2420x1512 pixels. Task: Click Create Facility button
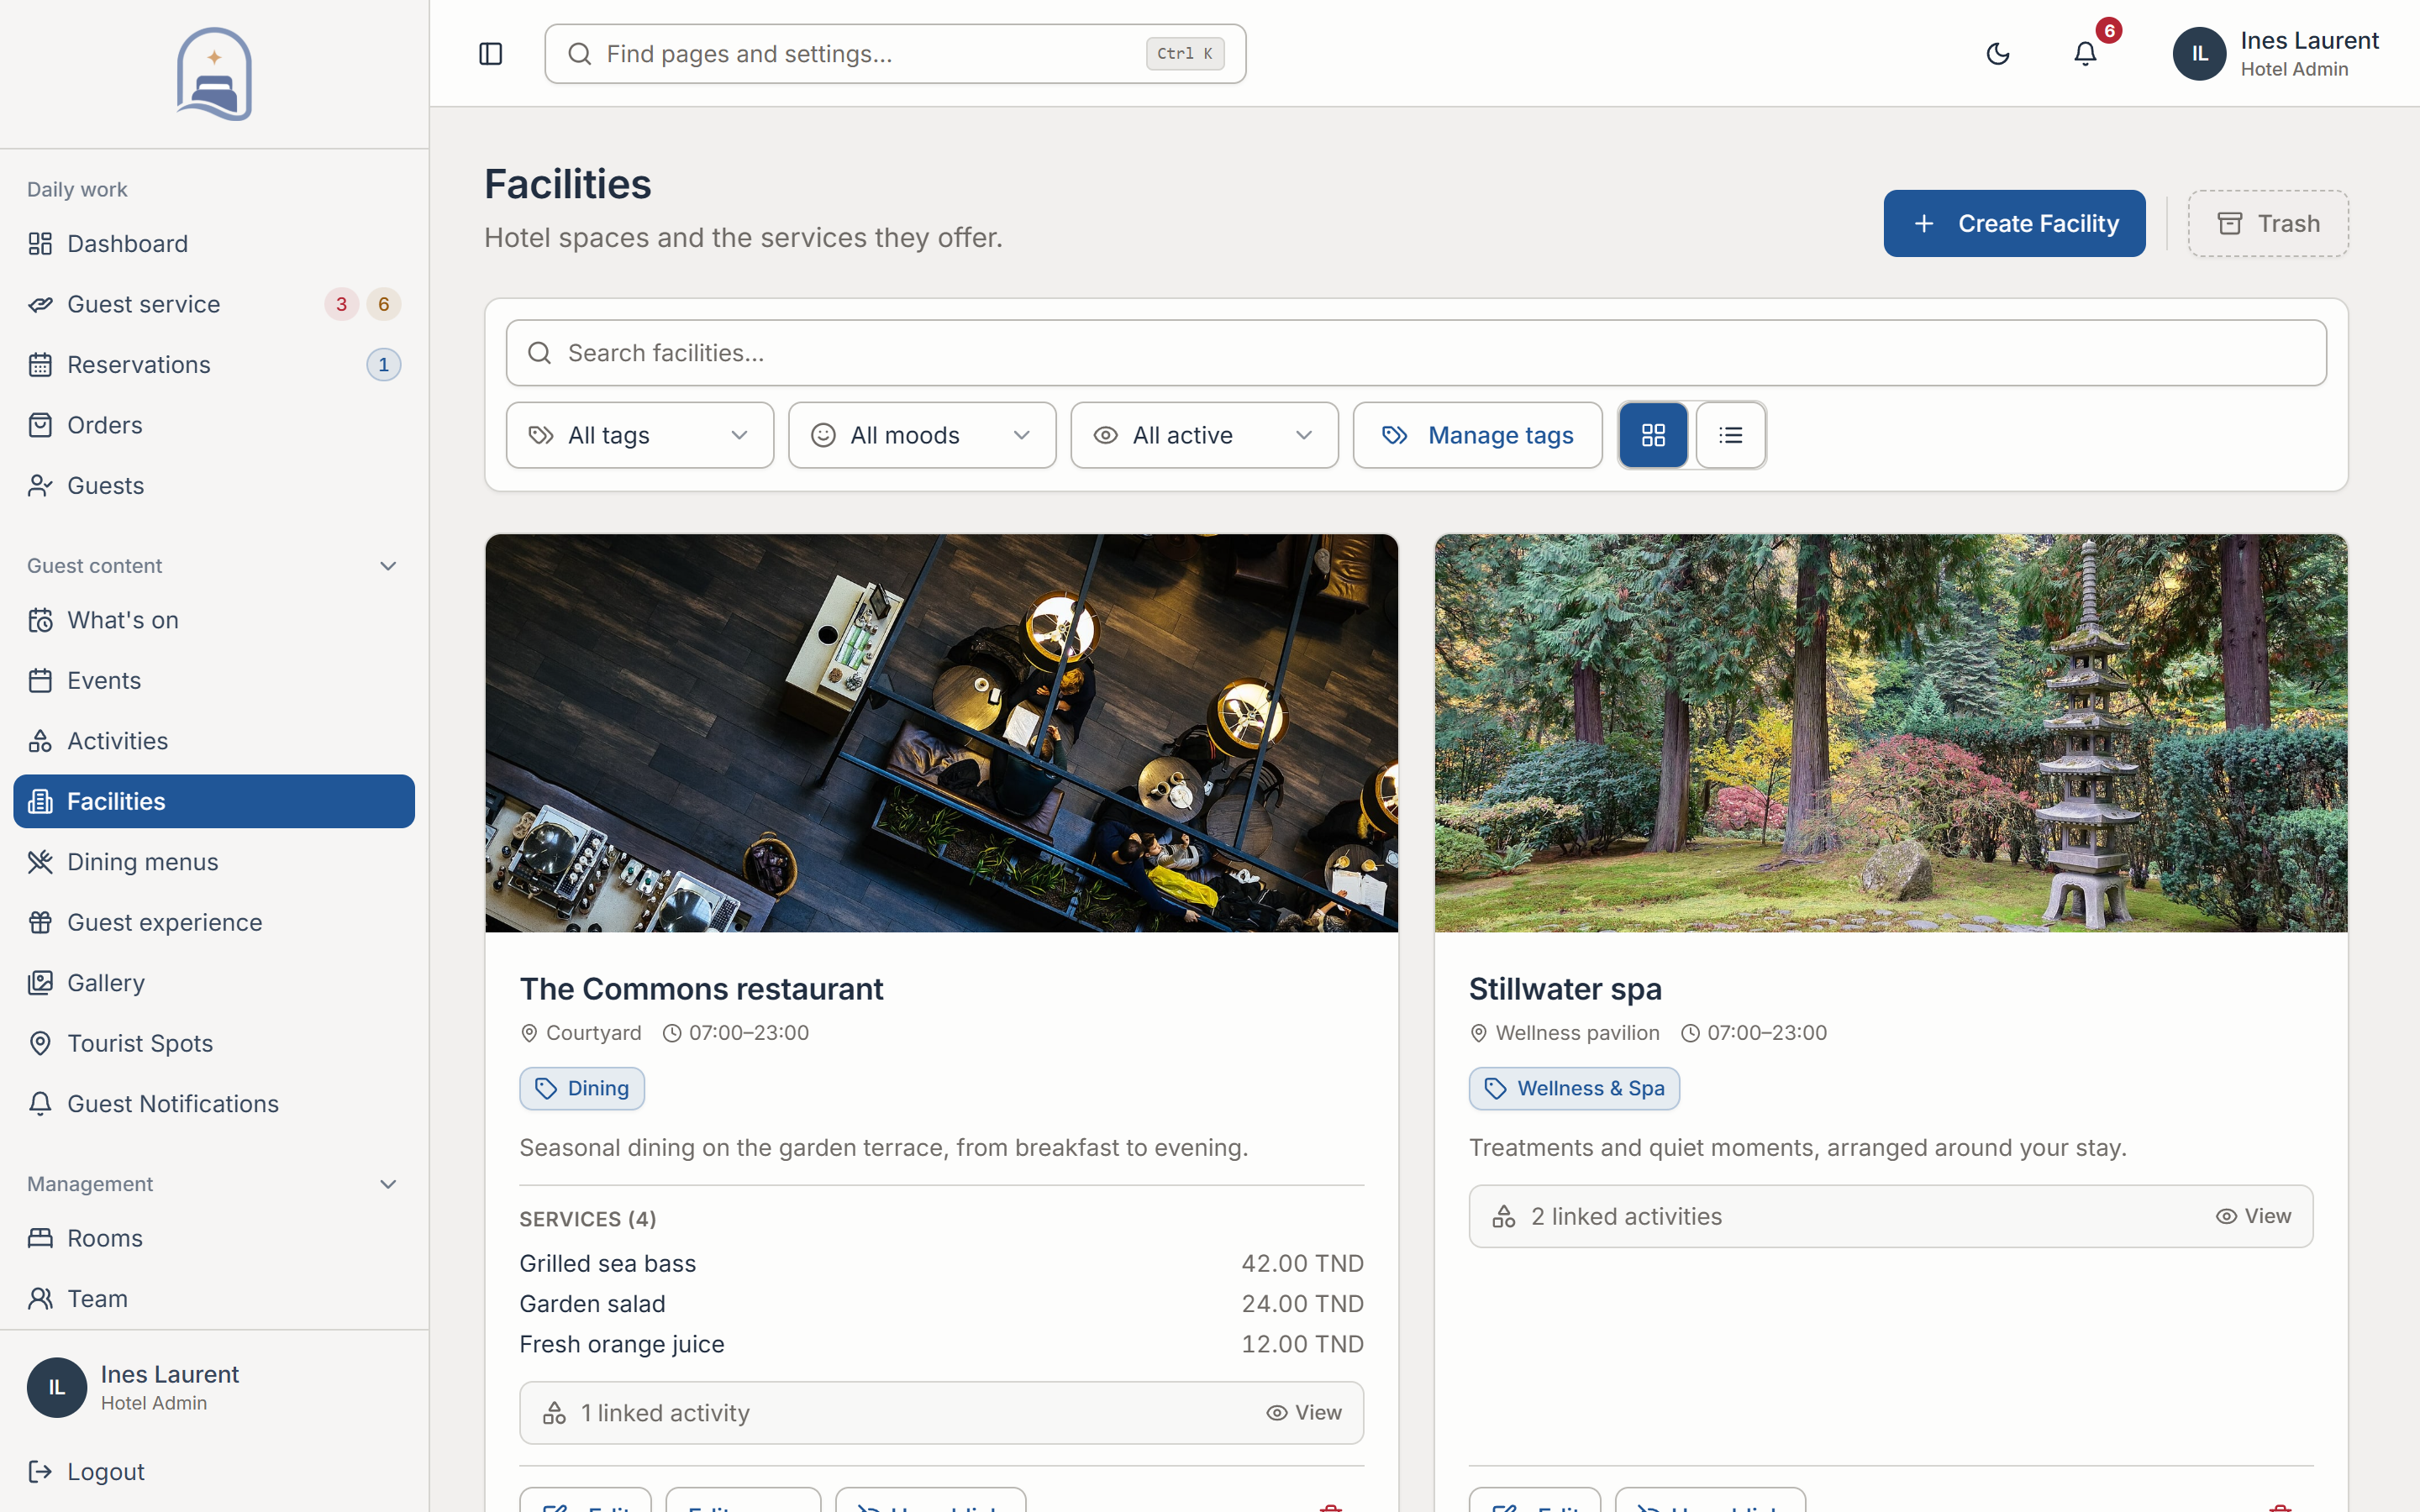2014,223
